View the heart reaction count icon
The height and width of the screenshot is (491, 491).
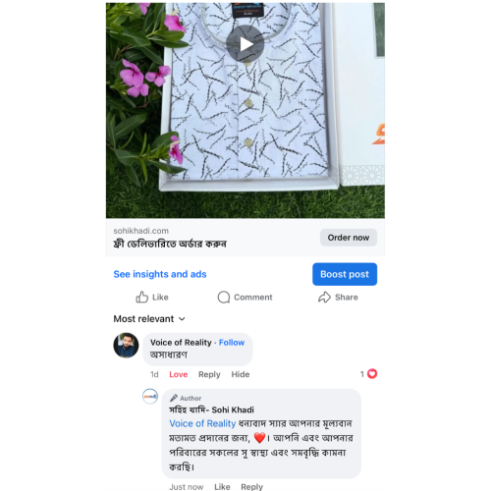[372, 374]
